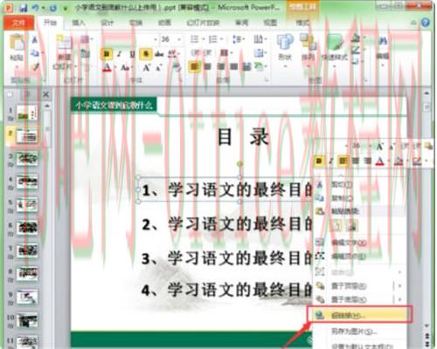Screen dimensions: 437x349
Task: Toggle text Shadow button in ribbon
Action: (146, 54)
